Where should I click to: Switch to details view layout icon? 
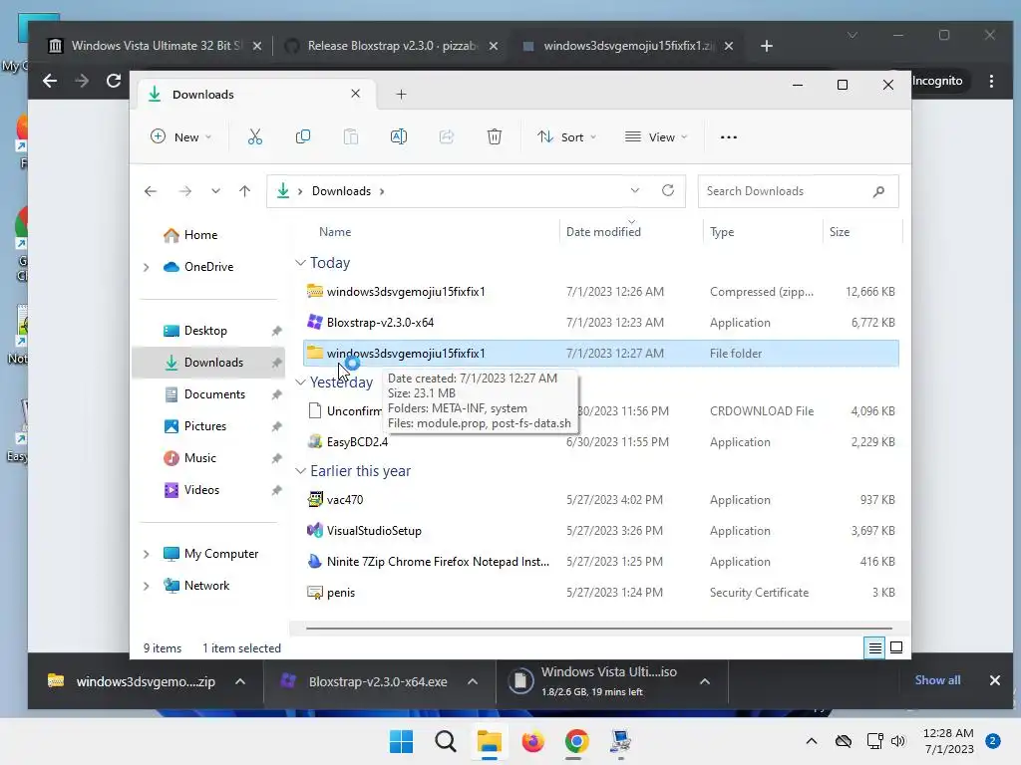click(874, 647)
